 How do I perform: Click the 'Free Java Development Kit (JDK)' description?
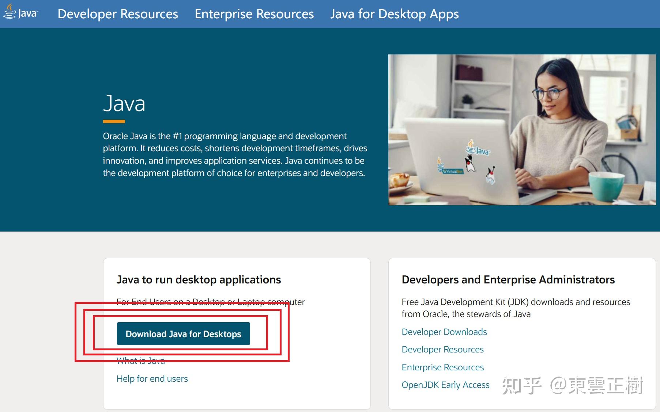pos(516,308)
